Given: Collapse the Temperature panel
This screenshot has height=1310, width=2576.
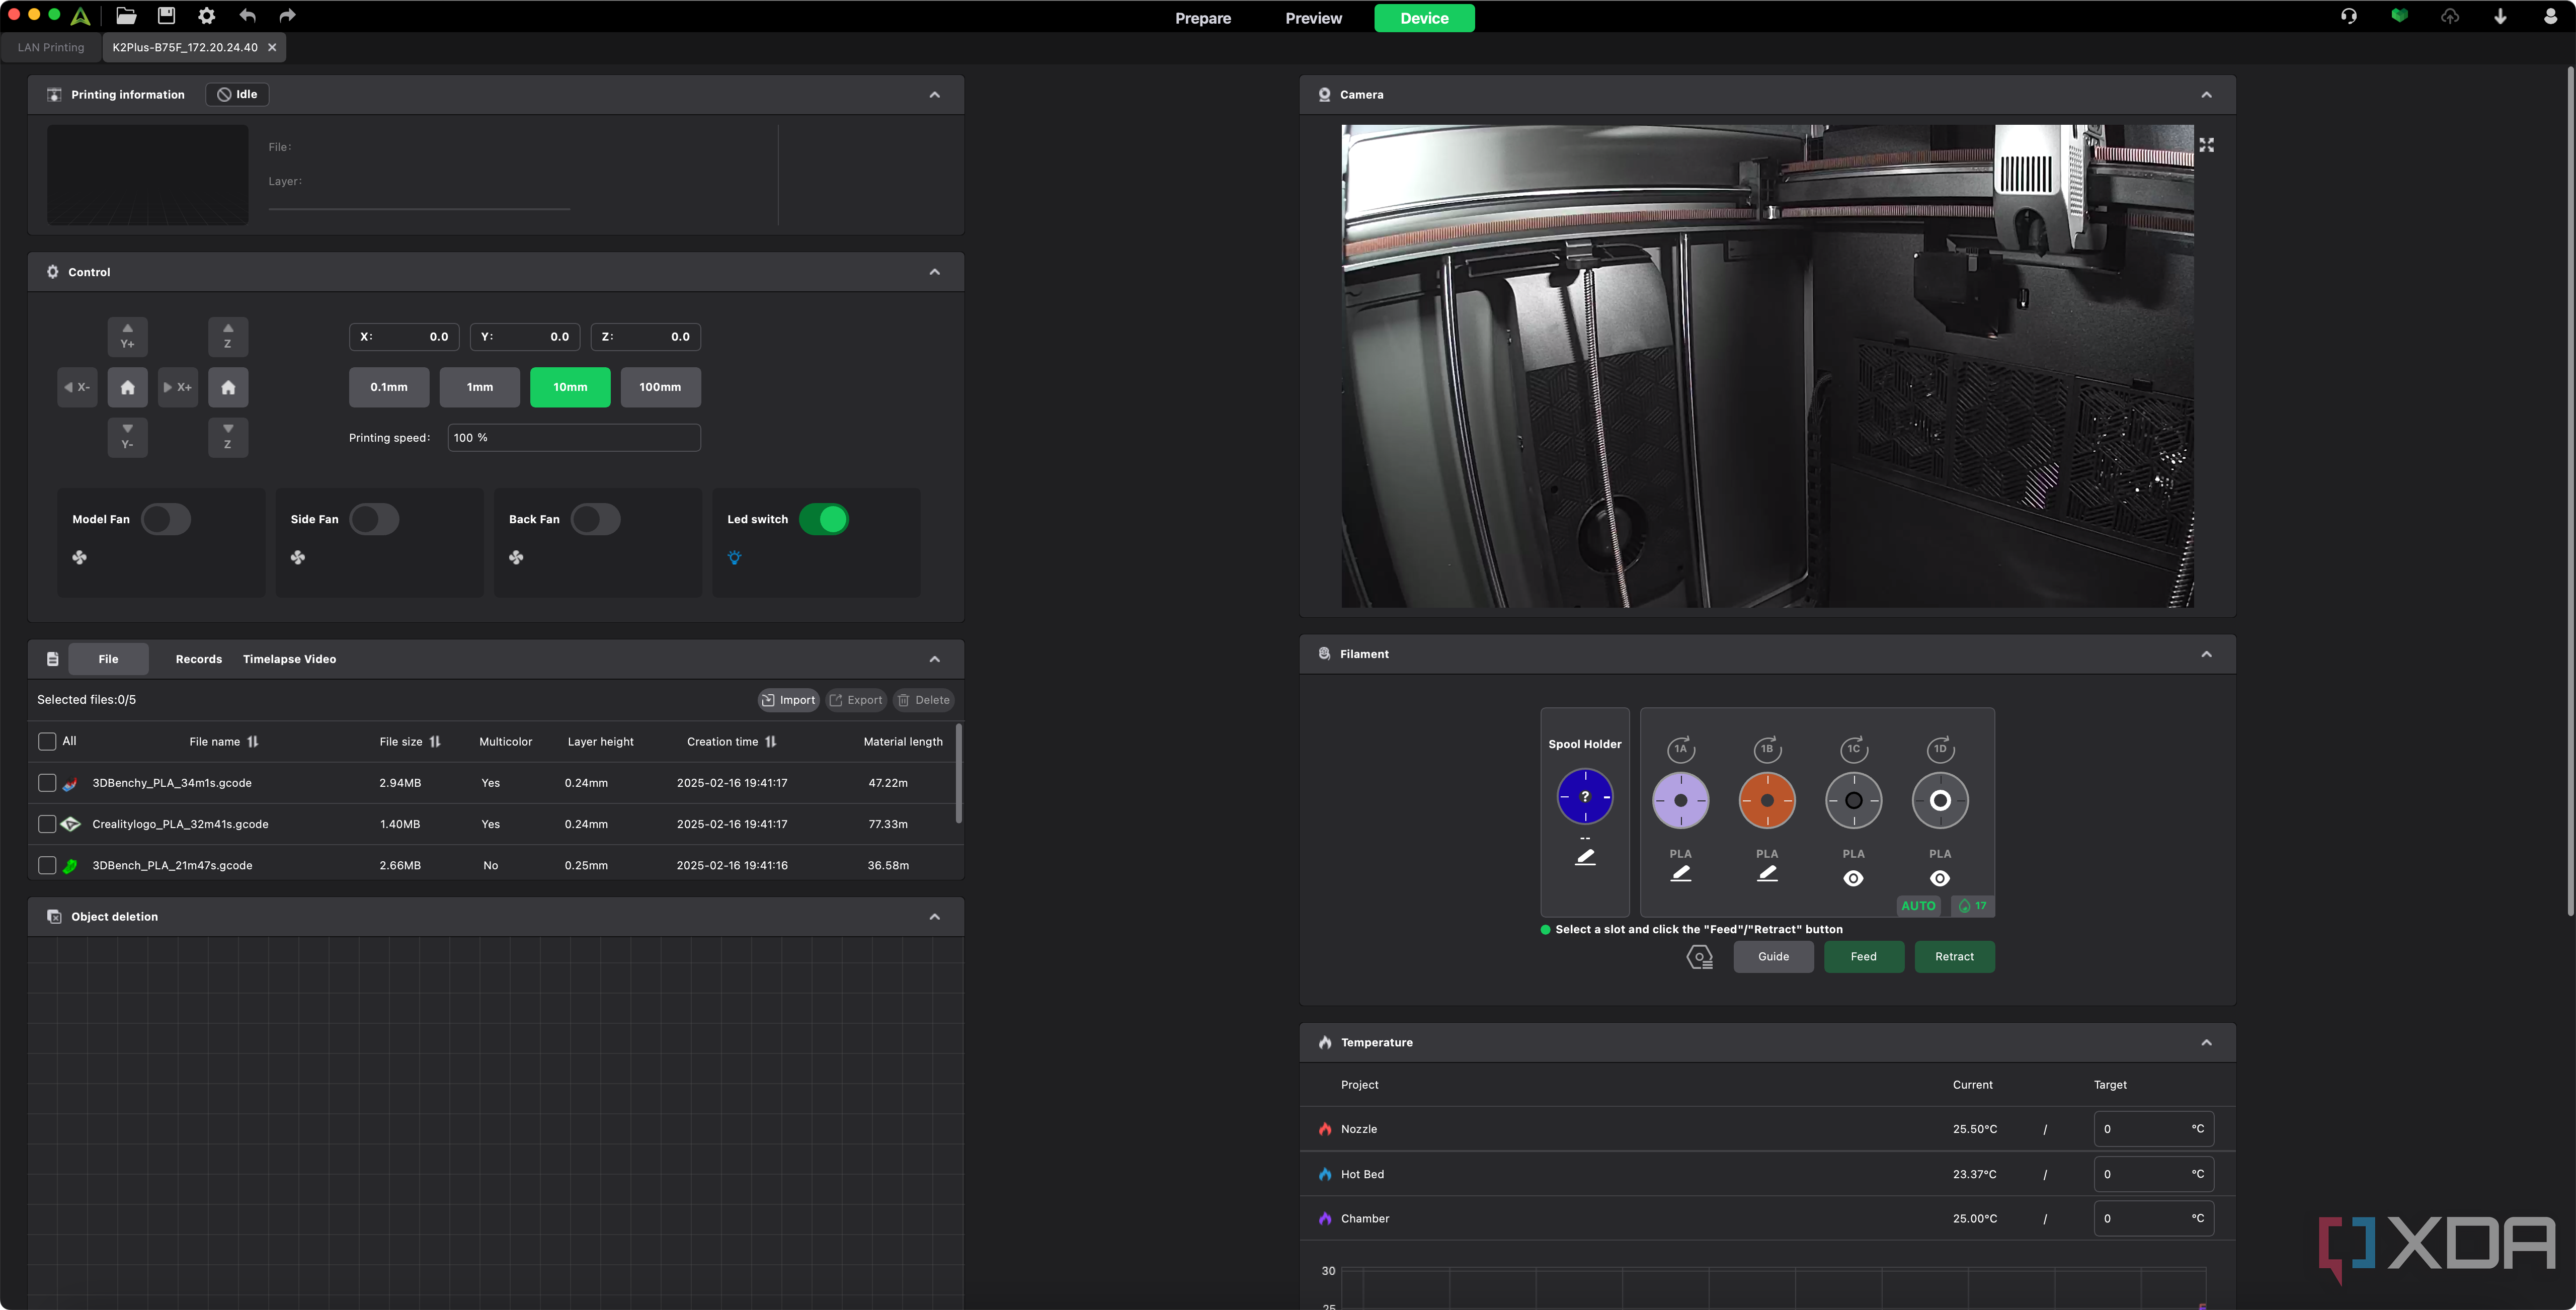Looking at the screenshot, I should tap(2206, 1043).
